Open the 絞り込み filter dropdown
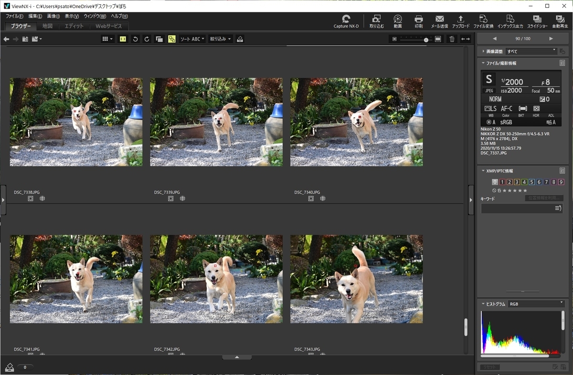The image size is (573, 375). pos(220,39)
